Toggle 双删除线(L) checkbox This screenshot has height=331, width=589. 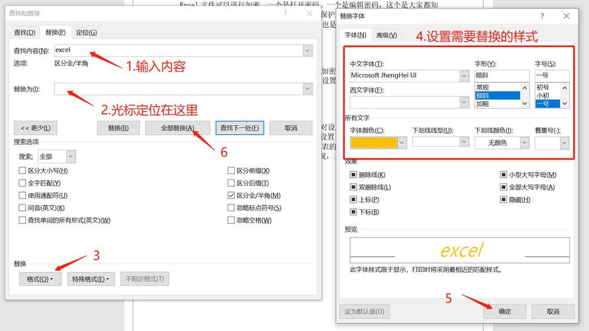[353, 187]
